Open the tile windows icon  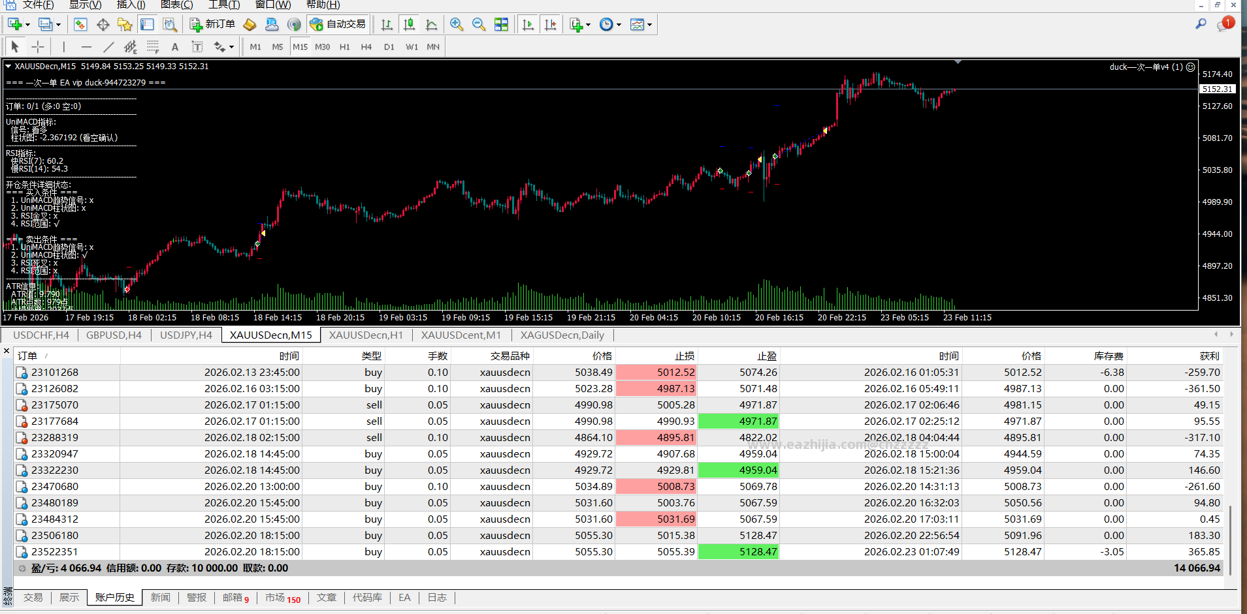[x=501, y=25]
